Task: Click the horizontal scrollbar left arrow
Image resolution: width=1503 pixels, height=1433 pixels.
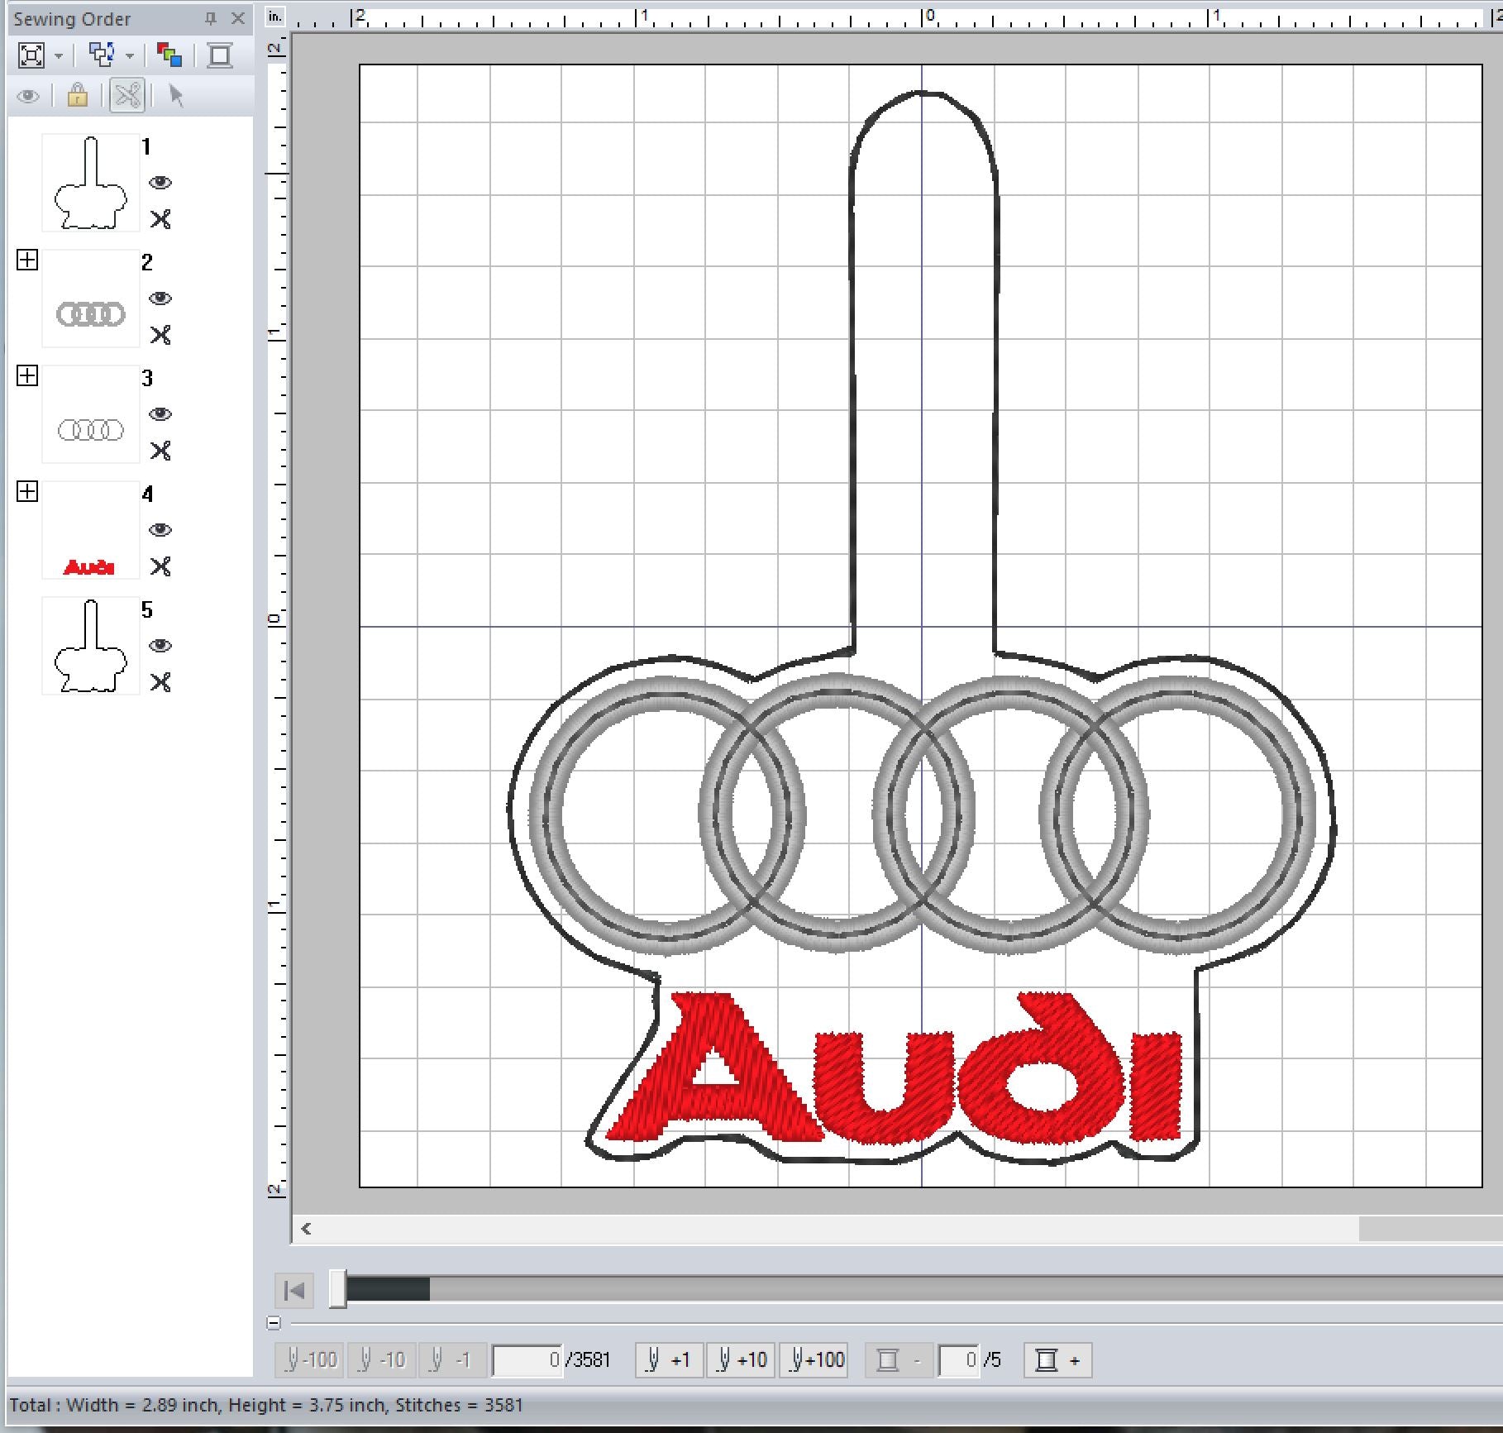Action: [307, 1229]
